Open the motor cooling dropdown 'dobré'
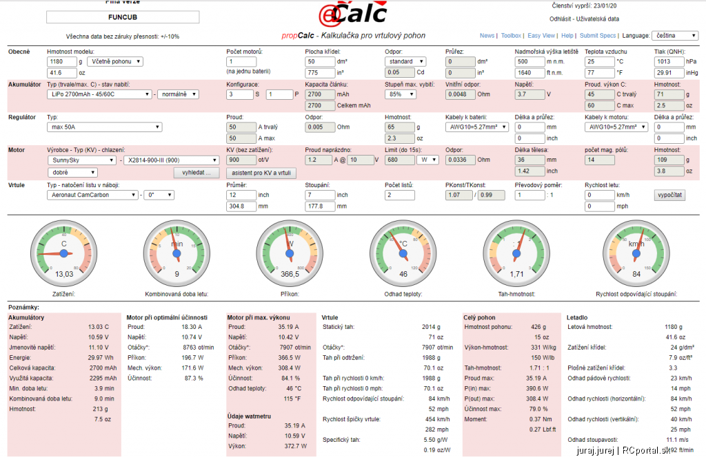Screen dimensions: 706x457 [72, 173]
